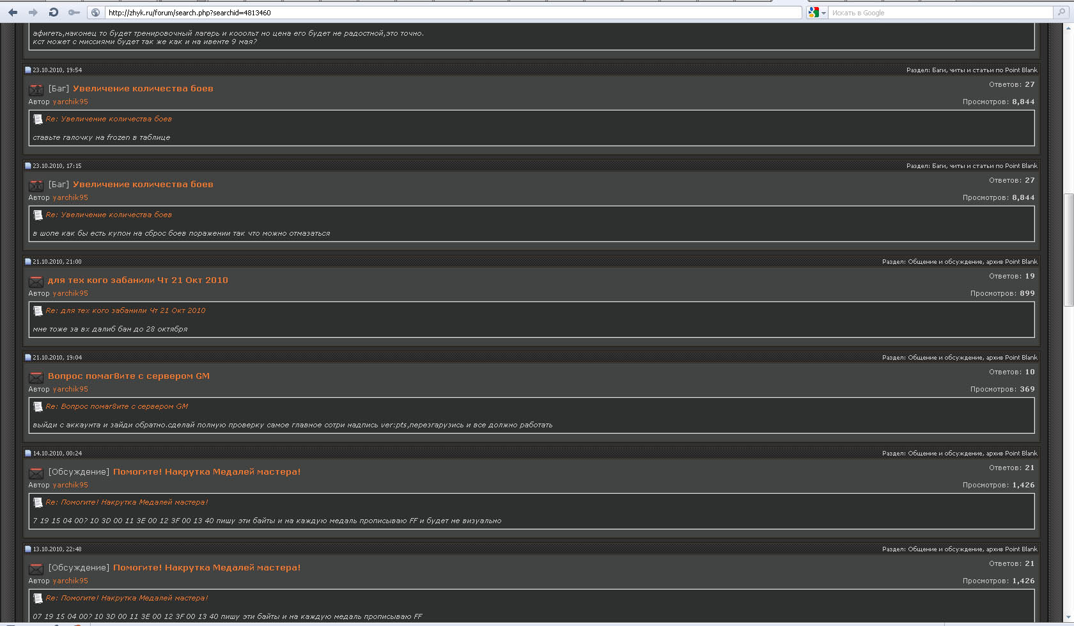Click the key-shaped password wand icon

74,12
